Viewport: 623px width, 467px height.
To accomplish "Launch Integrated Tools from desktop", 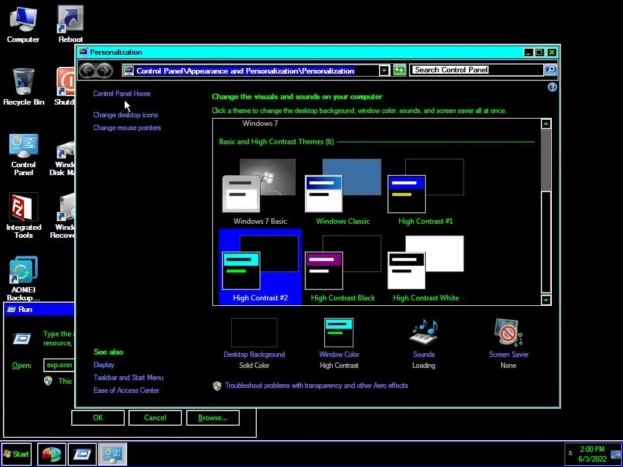I will point(24,216).
